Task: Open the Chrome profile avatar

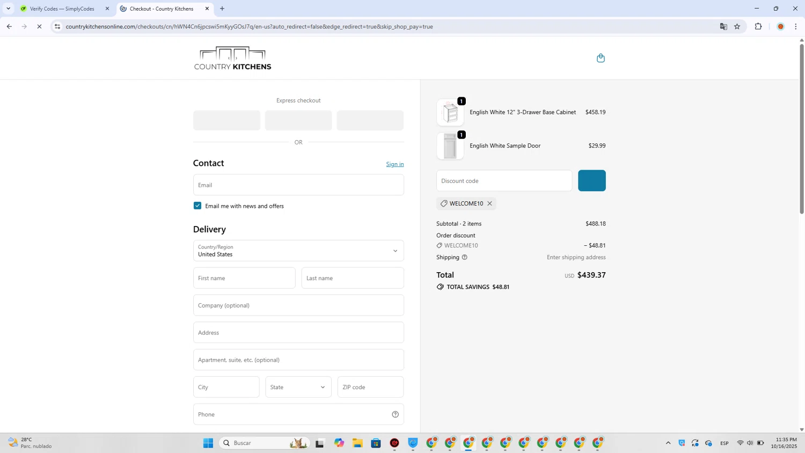Action: coord(781,26)
